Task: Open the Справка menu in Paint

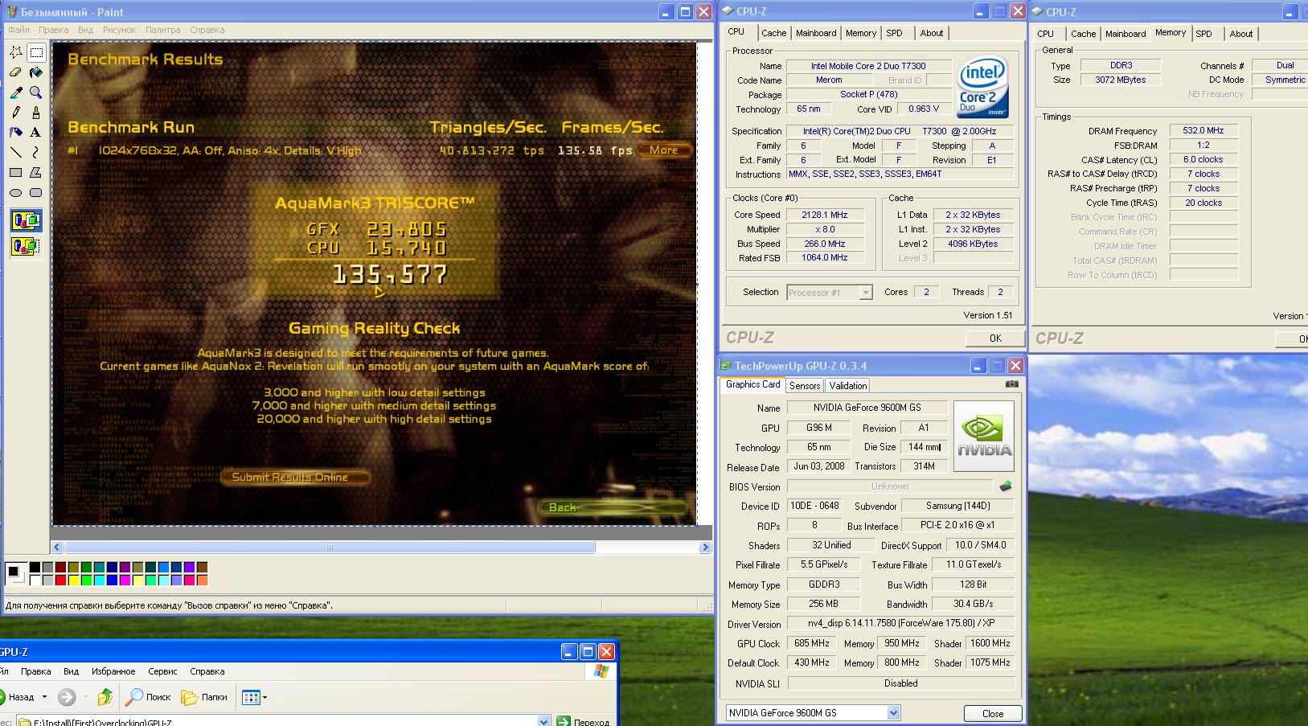Action: [207, 30]
